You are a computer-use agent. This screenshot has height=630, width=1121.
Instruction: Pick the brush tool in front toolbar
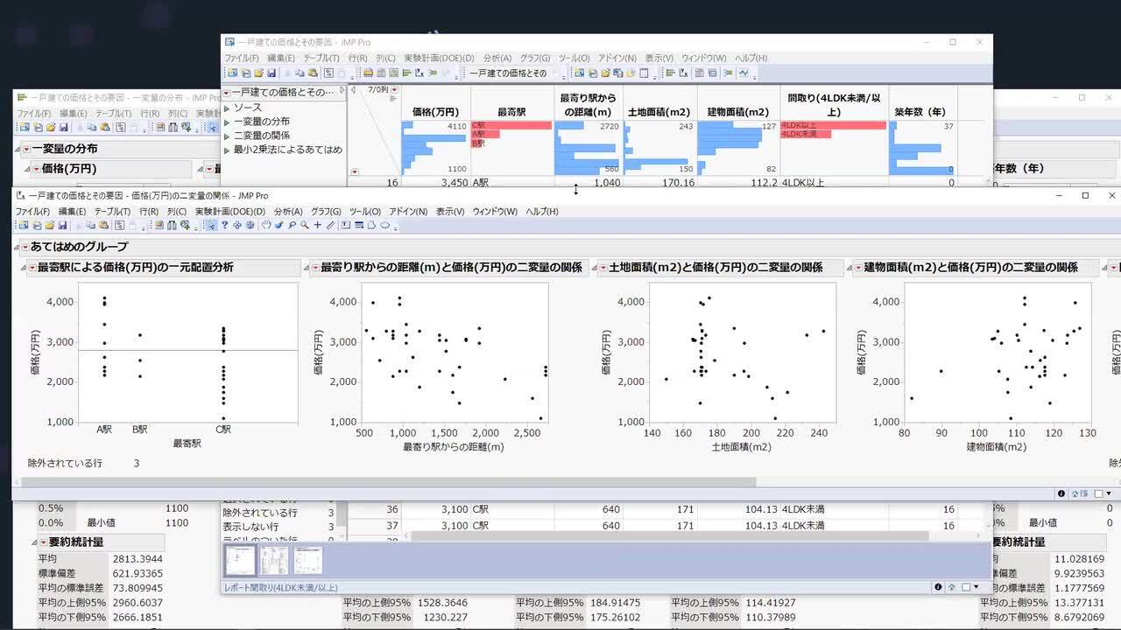[278, 225]
